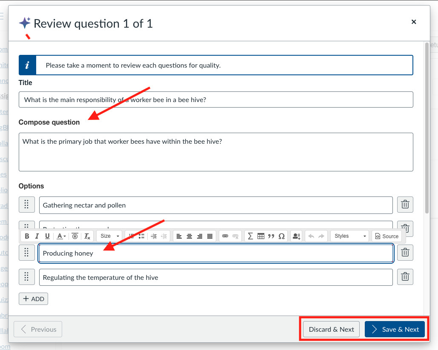Click the ADD option button
This screenshot has height=350, width=438.
[33, 299]
